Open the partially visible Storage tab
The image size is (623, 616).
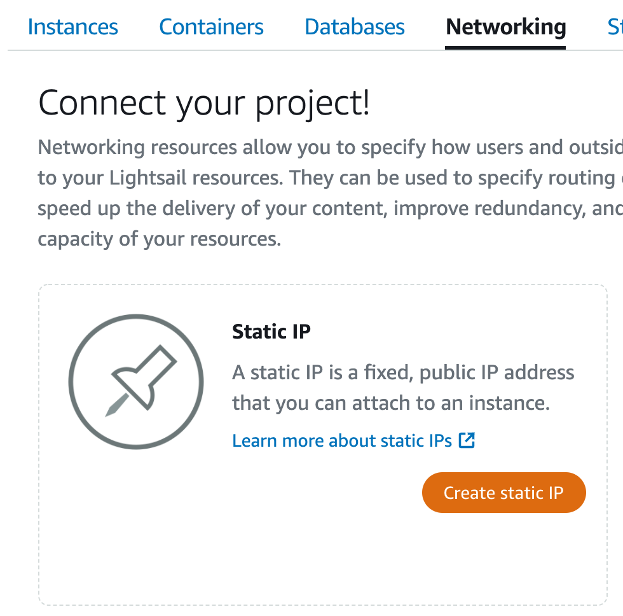(615, 27)
